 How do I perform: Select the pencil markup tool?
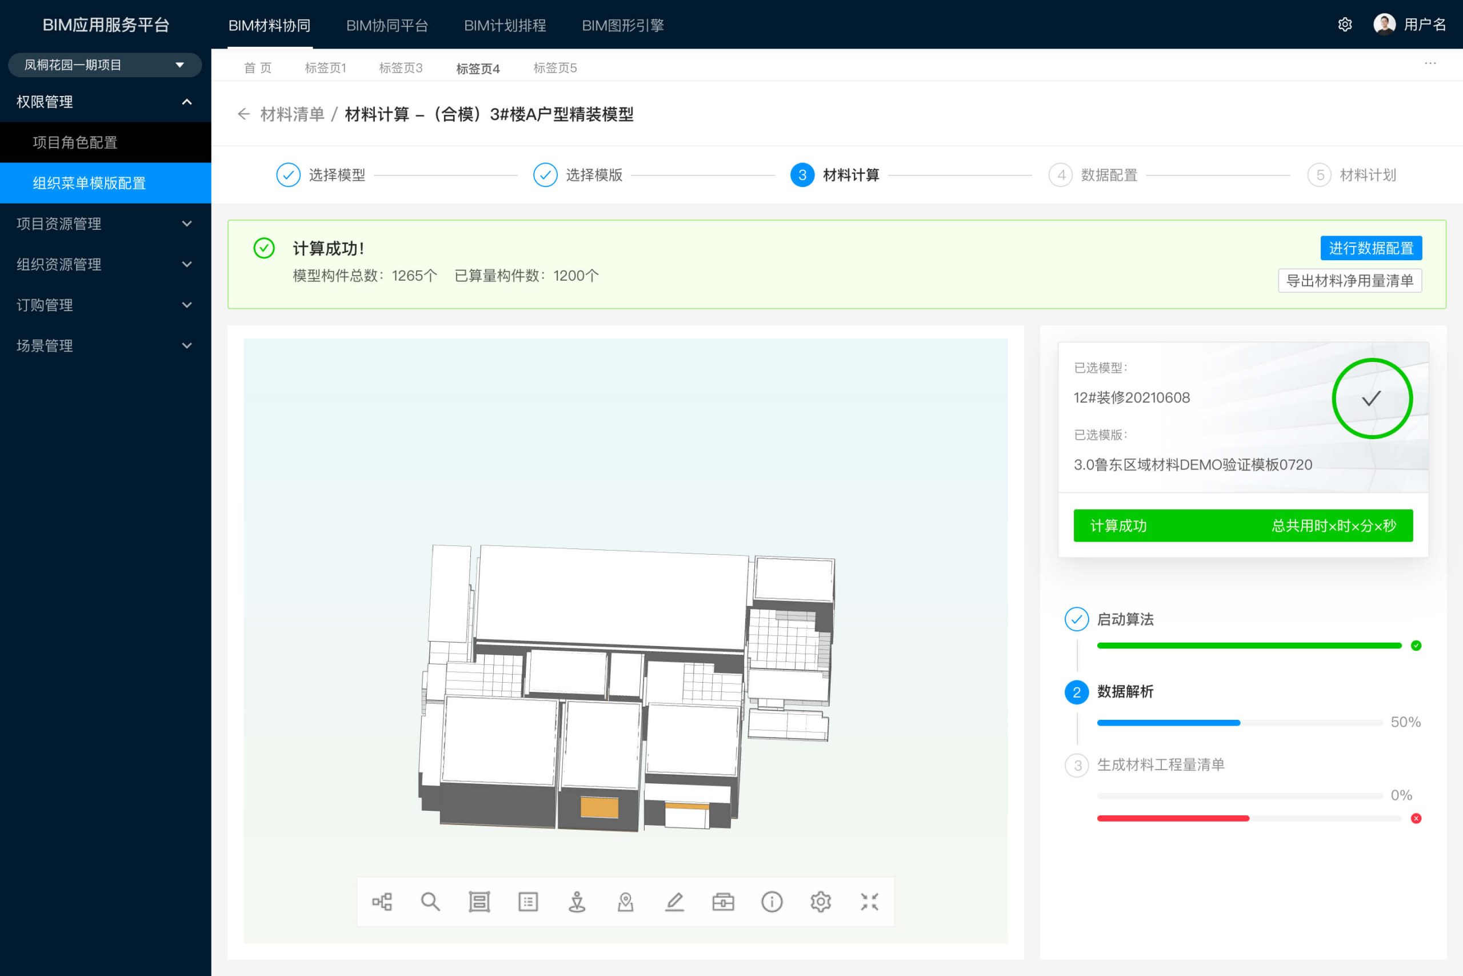[x=674, y=901]
